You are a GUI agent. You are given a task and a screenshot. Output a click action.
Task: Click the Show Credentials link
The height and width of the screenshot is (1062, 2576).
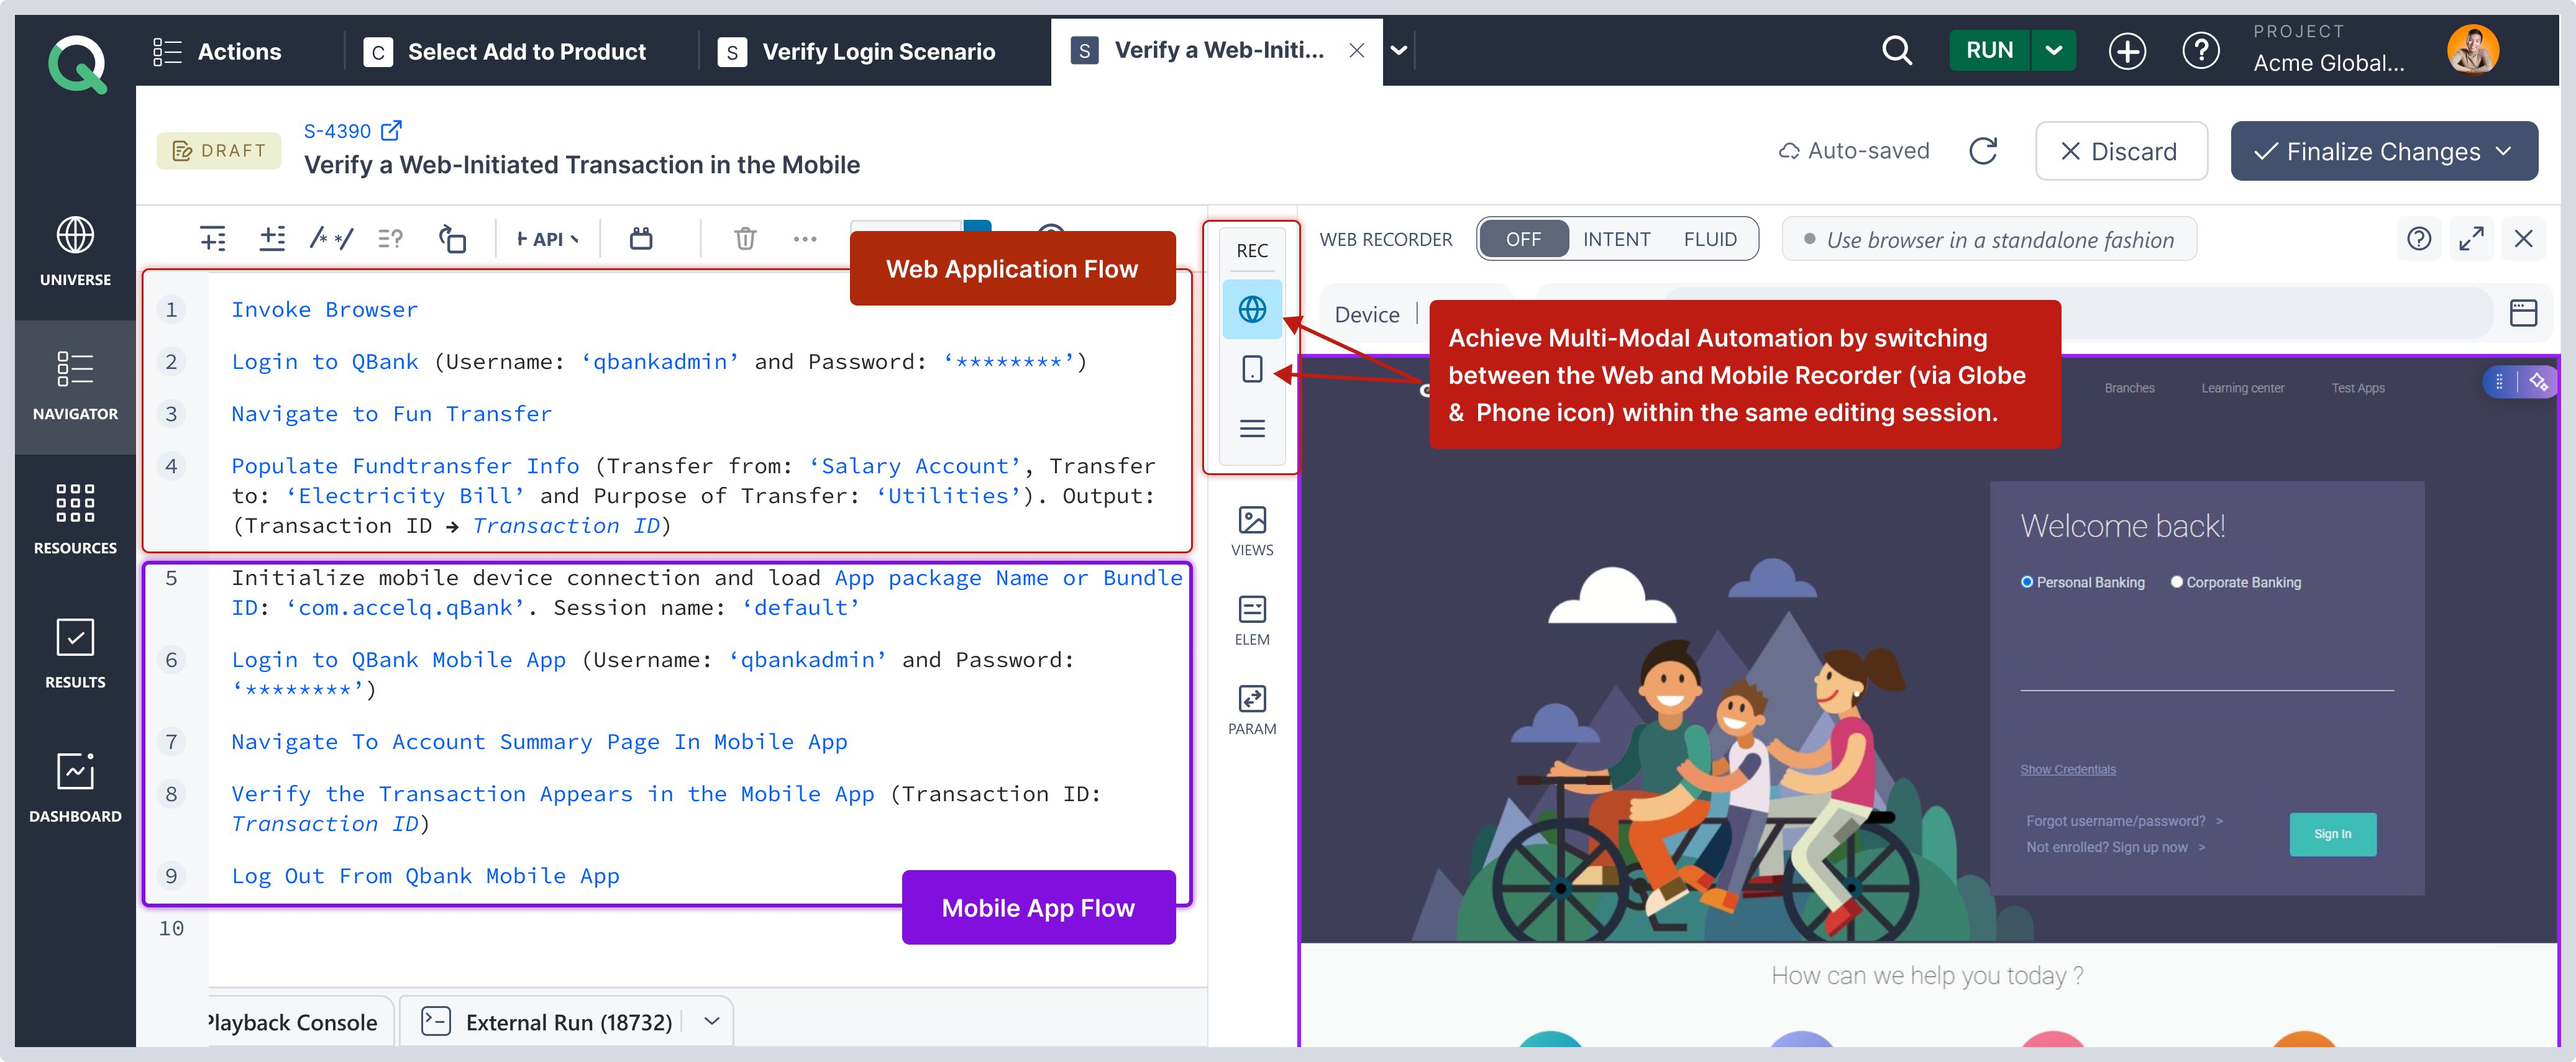[x=2067, y=769]
